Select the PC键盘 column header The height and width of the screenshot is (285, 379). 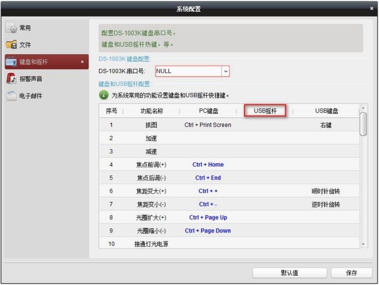point(208,111)
